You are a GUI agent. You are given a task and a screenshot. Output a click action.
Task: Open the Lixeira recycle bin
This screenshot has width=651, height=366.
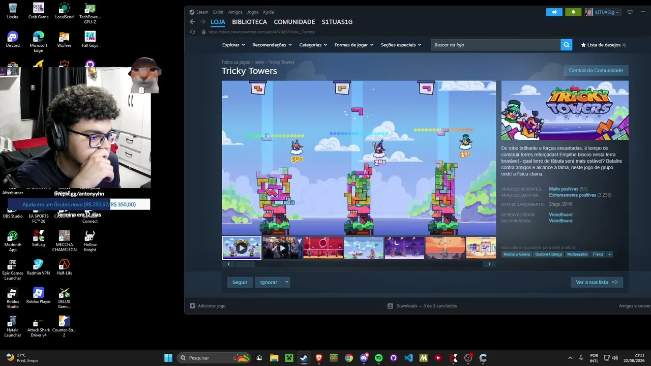tap(13, 11)
